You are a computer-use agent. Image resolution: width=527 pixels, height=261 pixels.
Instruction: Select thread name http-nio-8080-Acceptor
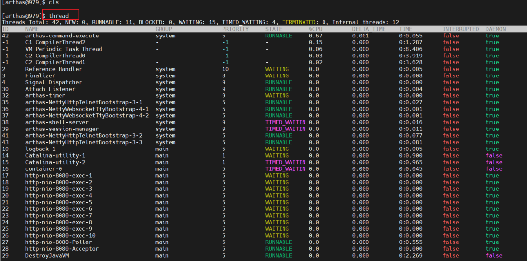tap(62, 249)
